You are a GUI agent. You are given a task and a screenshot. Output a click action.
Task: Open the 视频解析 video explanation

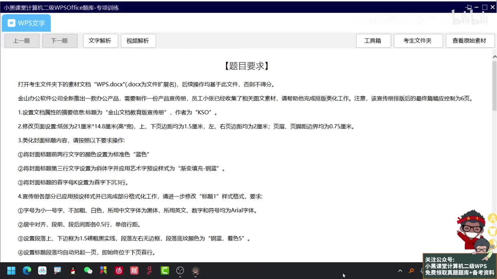point(138,41)
